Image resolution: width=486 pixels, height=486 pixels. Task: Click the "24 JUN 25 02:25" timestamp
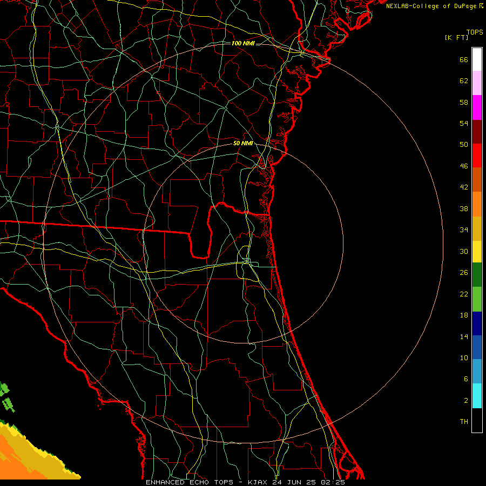pos(308,482)
